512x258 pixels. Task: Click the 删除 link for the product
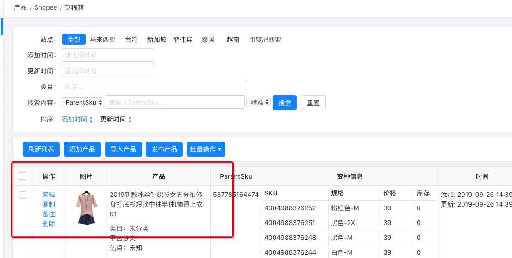coord(49,224)
